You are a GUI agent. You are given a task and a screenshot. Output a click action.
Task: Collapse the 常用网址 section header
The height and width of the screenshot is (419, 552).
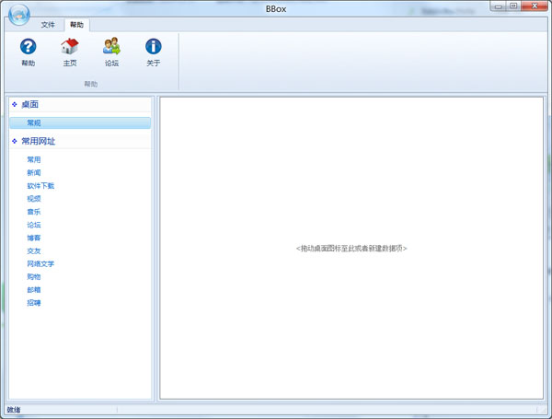[x=38, y=142]
